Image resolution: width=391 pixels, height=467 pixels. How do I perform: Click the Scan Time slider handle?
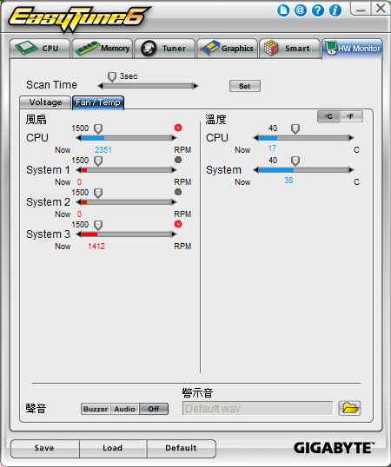(x=112, y=77)
